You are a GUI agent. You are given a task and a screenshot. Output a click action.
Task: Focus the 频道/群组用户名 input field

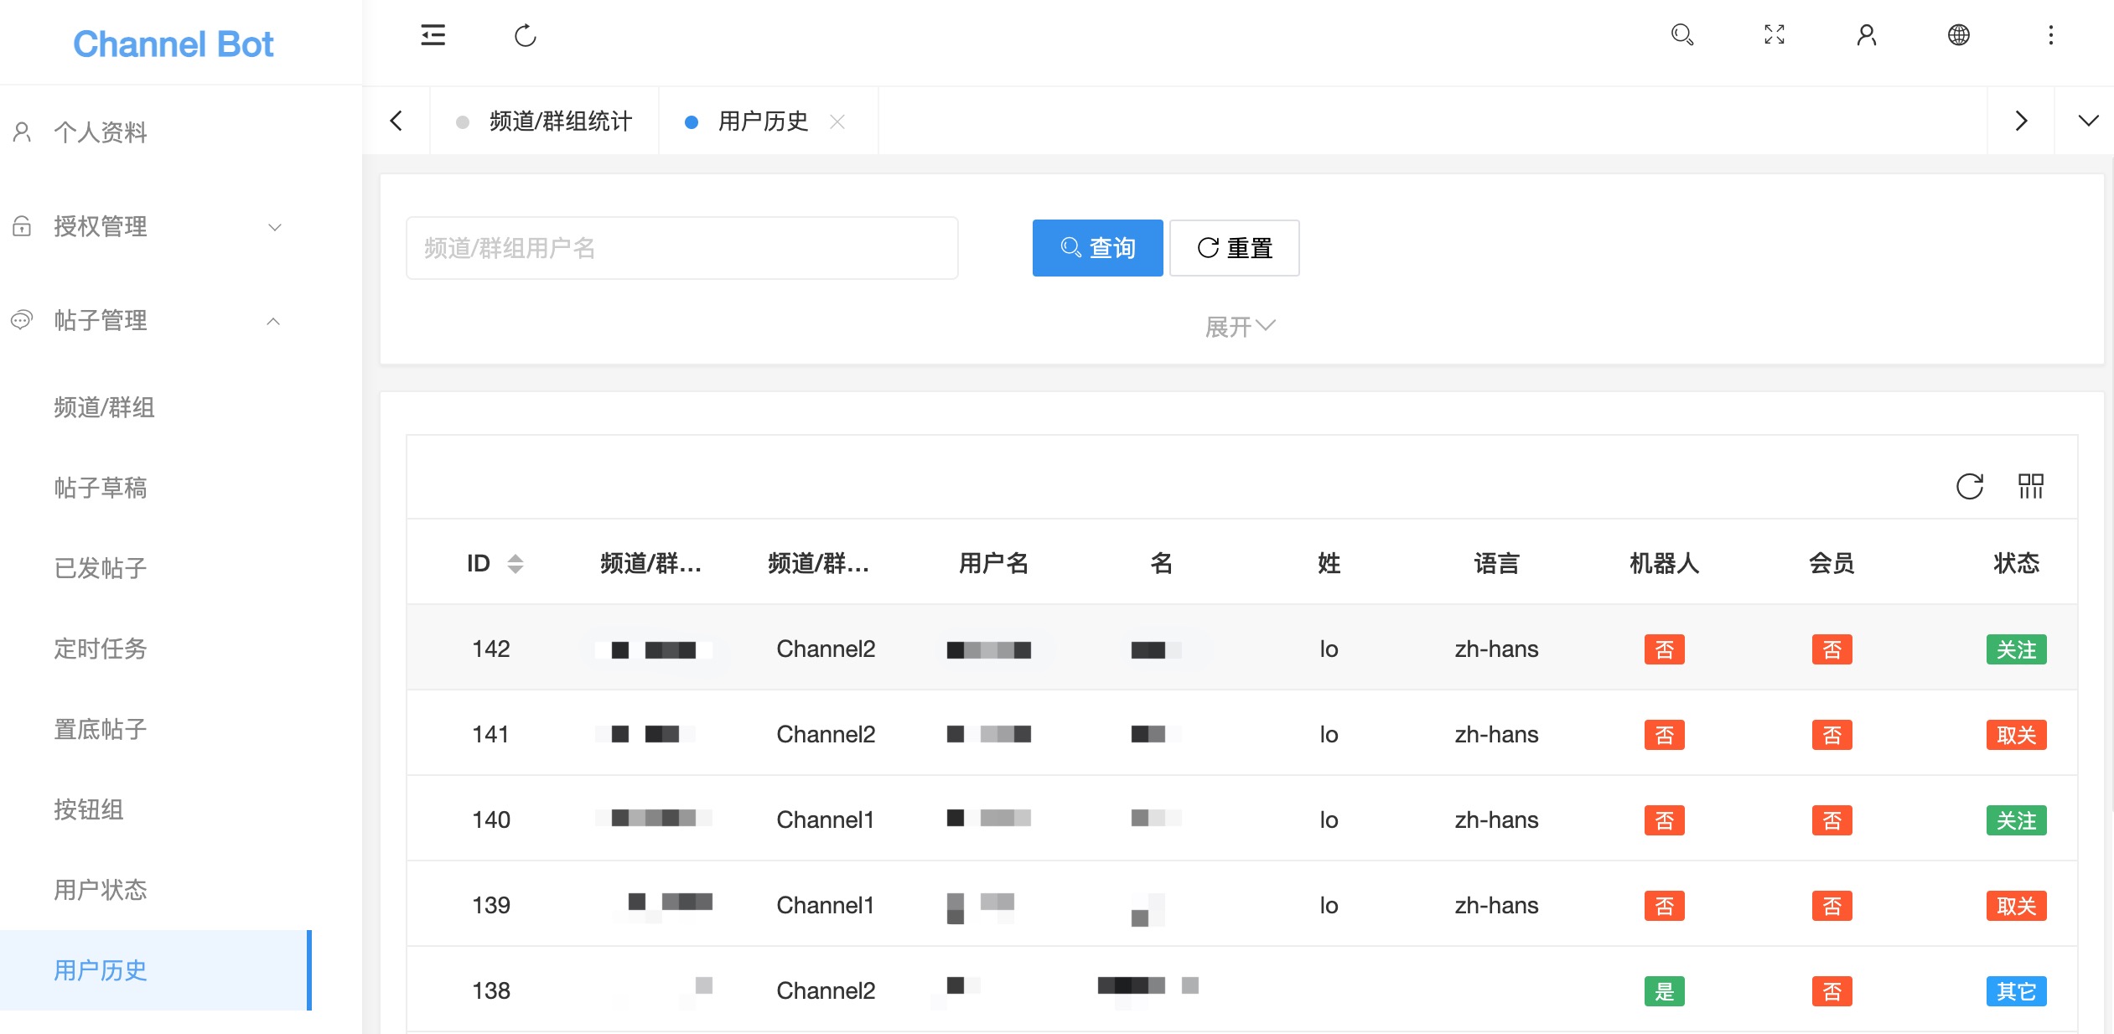click(681, 248)
